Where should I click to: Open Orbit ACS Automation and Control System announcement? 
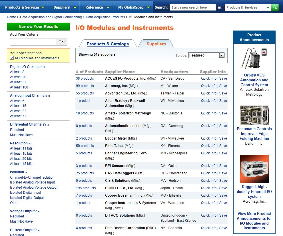coord(254,80)
